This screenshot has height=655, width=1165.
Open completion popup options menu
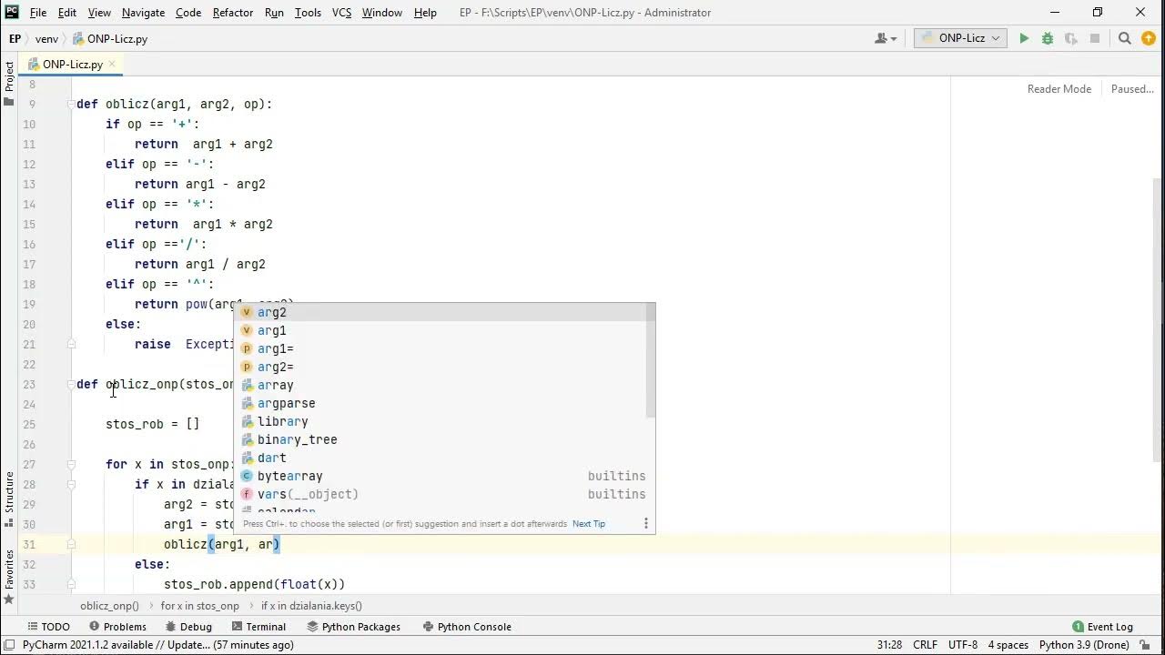(x=646, y=523)
